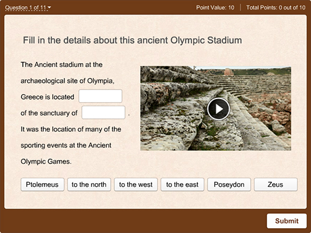Select the 'to the east' answer chip
The height and width of the screenshot is (233, 311).
tap(182, 184)
